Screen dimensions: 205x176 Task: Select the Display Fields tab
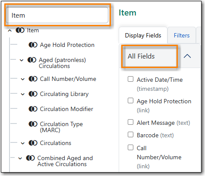point(143,35)
